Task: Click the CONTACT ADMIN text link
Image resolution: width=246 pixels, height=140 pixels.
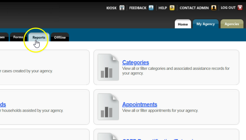Action: 194,8
